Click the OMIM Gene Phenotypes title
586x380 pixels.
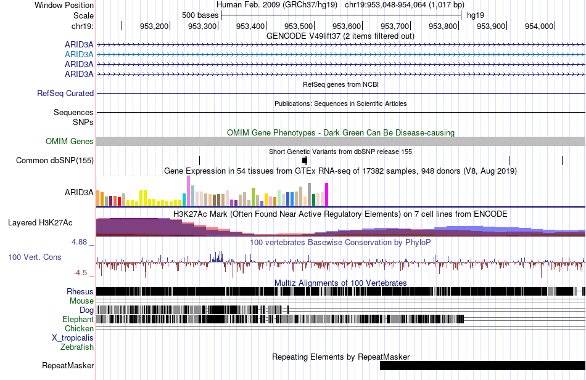pyautogui.click(x=341, y=133)
